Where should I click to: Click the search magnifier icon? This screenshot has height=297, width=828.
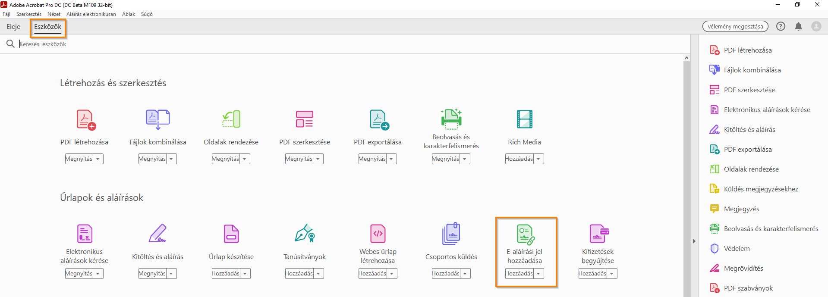(10, 44)
